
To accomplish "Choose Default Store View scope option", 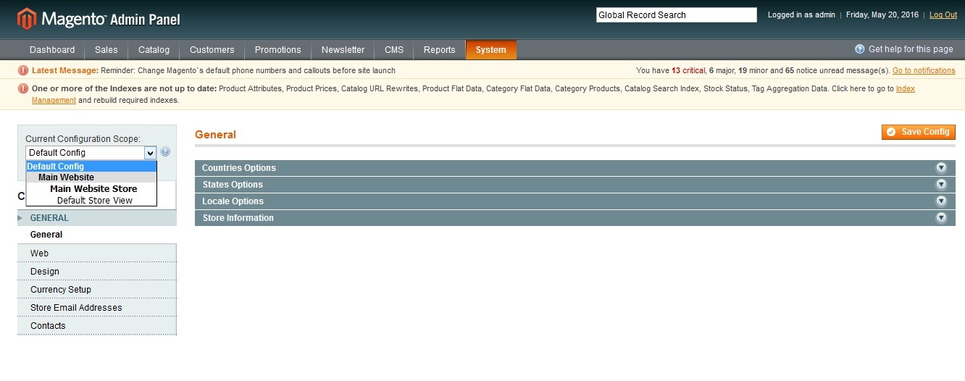I will tap(91, 201).
